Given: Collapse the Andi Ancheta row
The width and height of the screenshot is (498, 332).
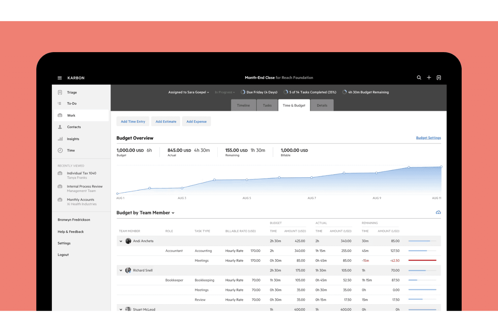Looking at the screenshot, I should 121,241.
